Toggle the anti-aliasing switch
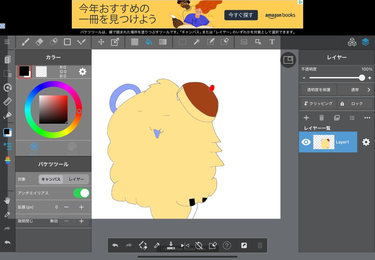The image size is (375, 260). [x=81, y=193]
